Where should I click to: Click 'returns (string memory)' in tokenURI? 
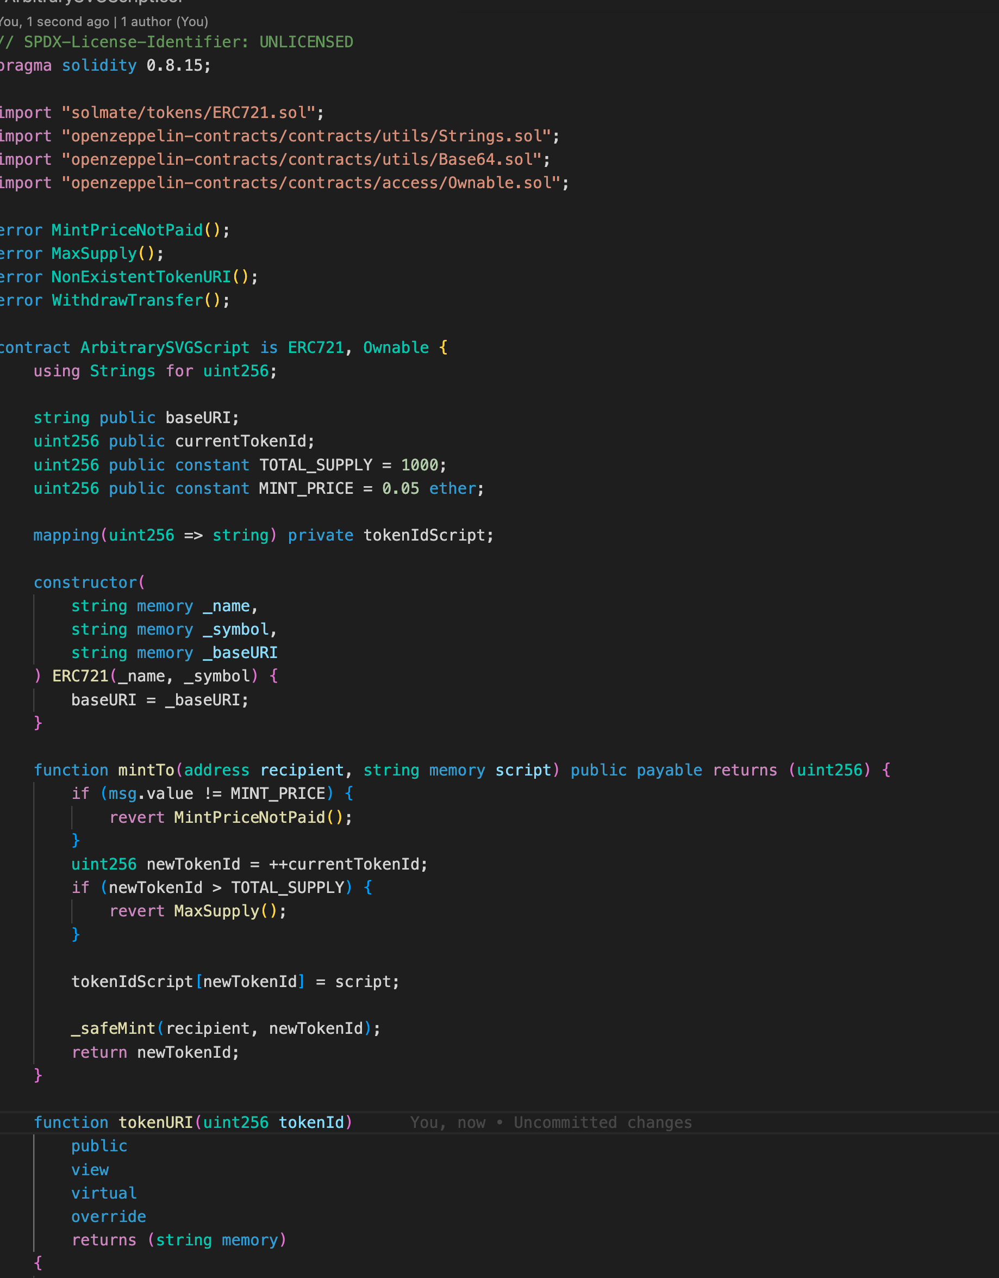click(179, 1240)
